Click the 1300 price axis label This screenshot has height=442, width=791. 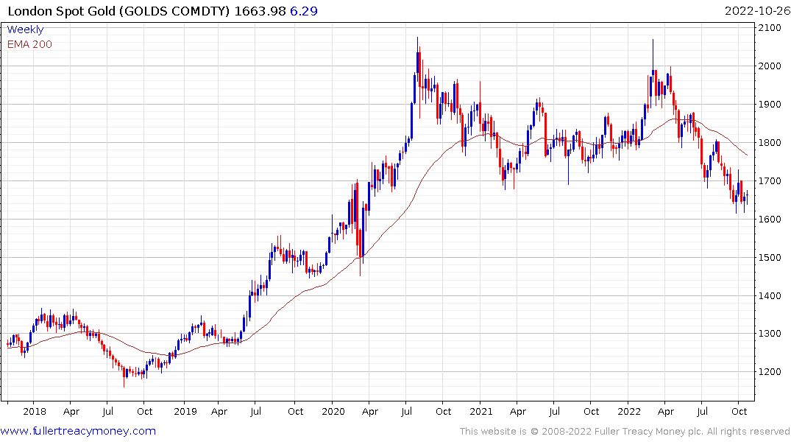click(x=770, y=334)
